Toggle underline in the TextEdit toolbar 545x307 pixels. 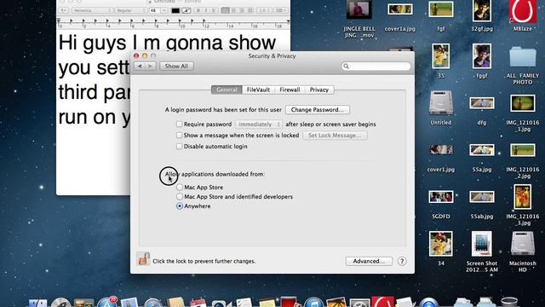pyautogui.click(x=214, y=10)
